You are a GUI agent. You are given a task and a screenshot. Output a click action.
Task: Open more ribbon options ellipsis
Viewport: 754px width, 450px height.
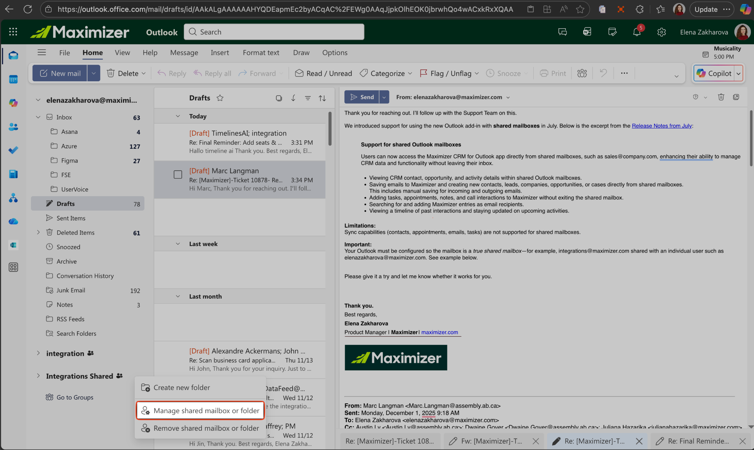[624, 73]
